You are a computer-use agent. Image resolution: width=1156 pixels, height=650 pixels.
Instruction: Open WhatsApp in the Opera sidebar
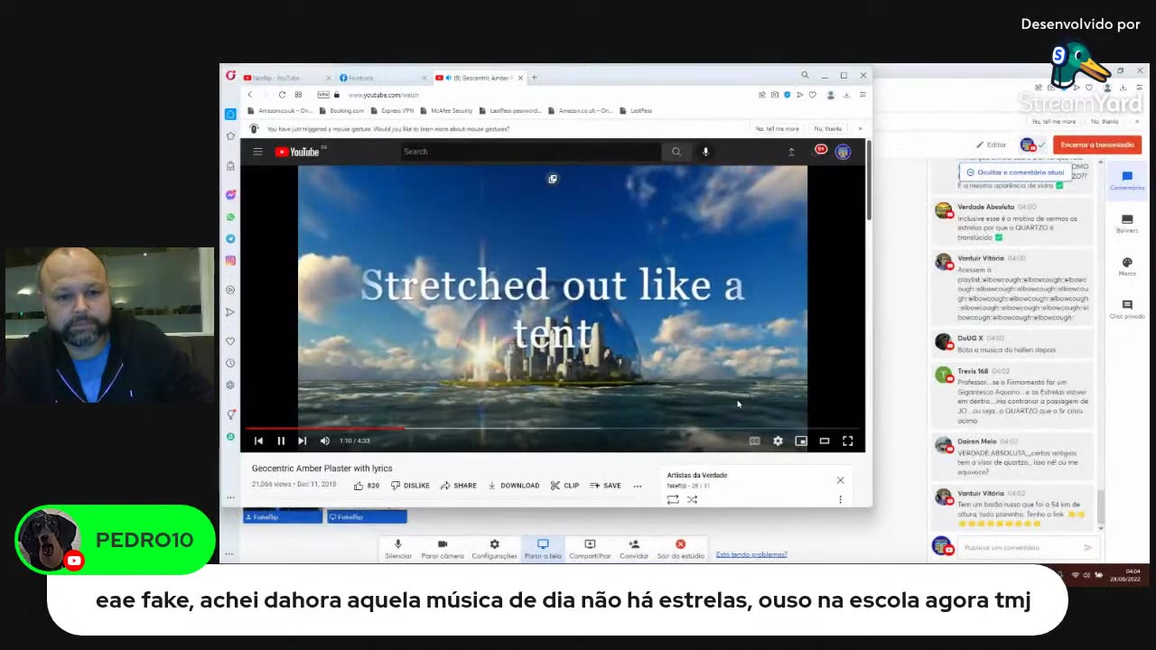[230, 218]
